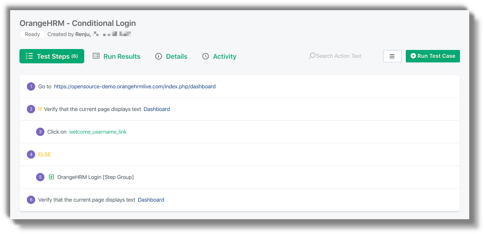Select Dashboard value in the IF step

point(157,109)
